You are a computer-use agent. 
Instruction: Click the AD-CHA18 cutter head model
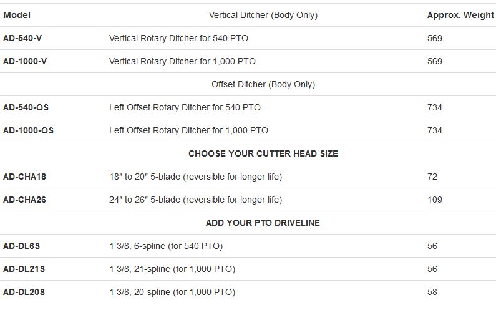pos(24,177)
